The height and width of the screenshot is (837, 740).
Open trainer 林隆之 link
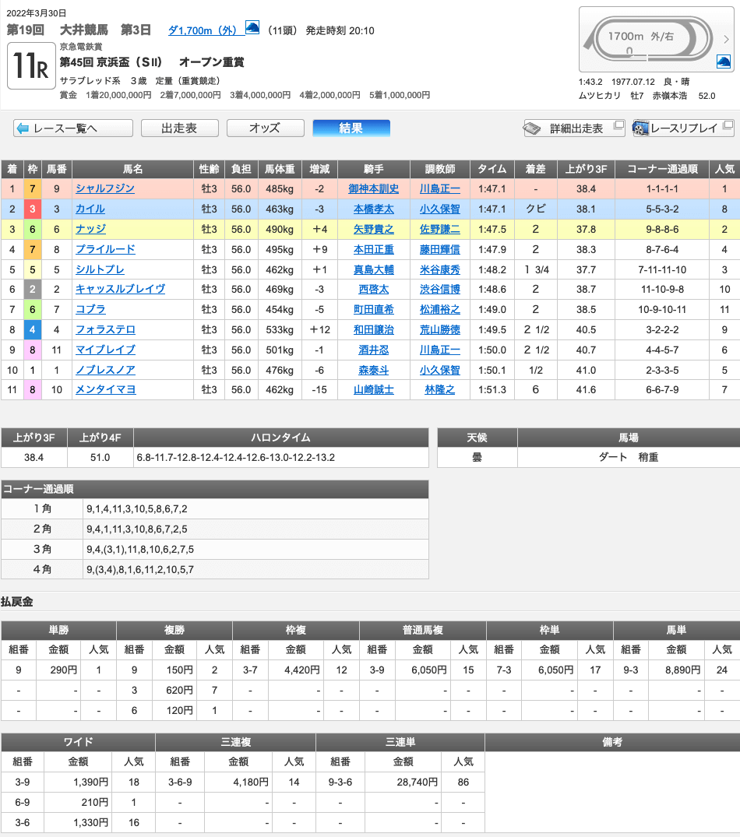(x=439, y=390)
